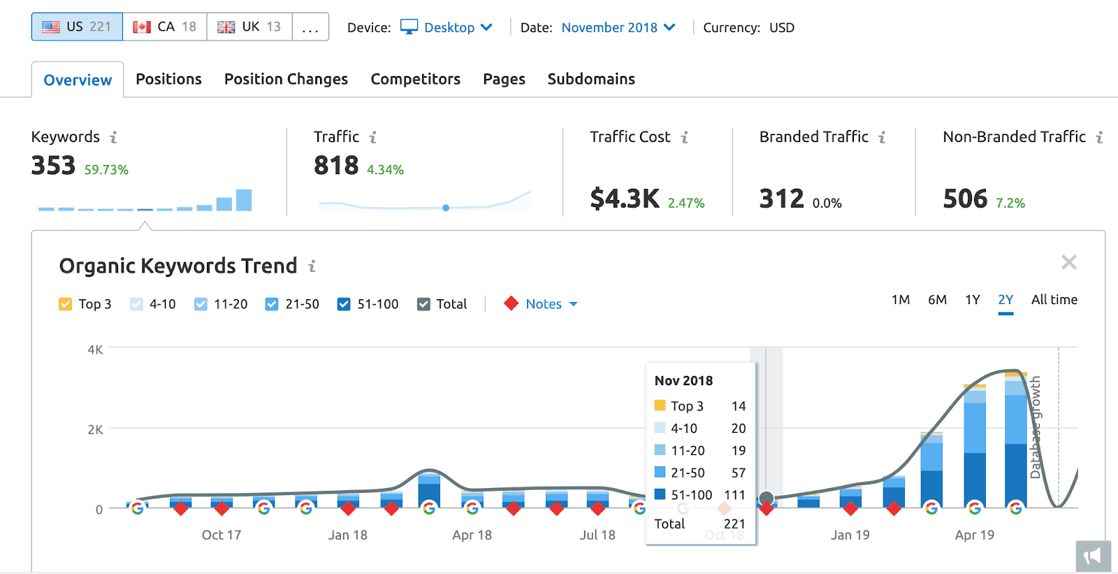Image resolution: width=1118 pixels, height=574 pixels.
Task: Click the Non-Branded Traffic value 506
Action: (x=965, y=199)
